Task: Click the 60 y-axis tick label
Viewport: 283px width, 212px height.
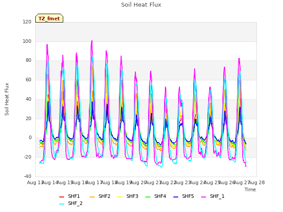Action: click(28, 80)
